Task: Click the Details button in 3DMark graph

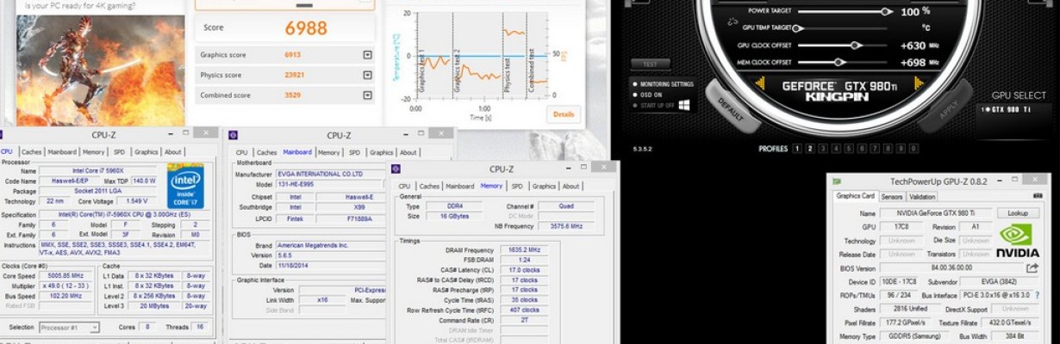Action: [563, 114]
